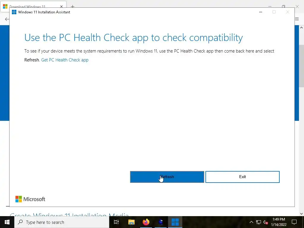Close the browser window behind the assistant
Screen dimensions: 304x228
tap(297, 7)
